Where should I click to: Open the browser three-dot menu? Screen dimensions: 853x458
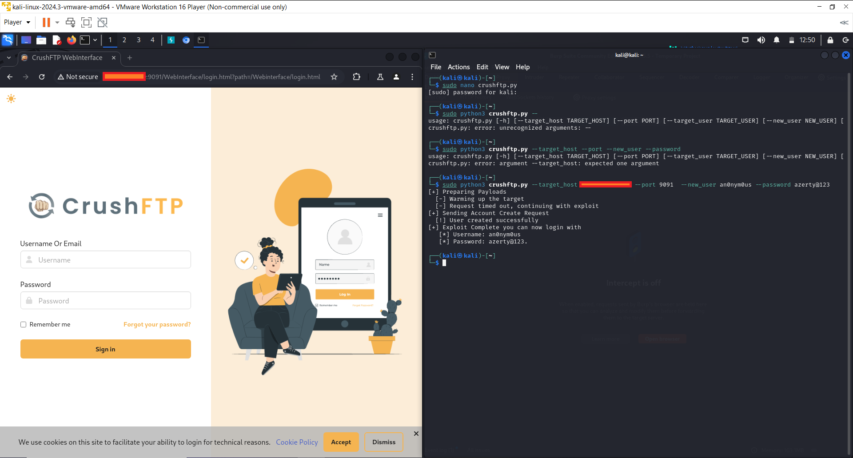[x=412, y=77]
